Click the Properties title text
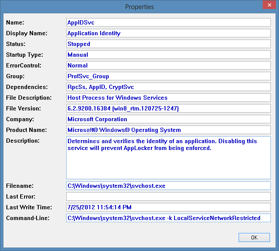279x251 pixels. coord(139,7)
